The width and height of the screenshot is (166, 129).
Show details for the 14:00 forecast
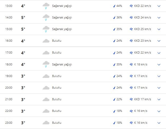(159, 18)
